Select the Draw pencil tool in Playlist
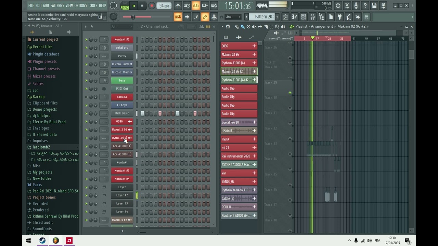The image size is (438, 246). click(236, 26)
